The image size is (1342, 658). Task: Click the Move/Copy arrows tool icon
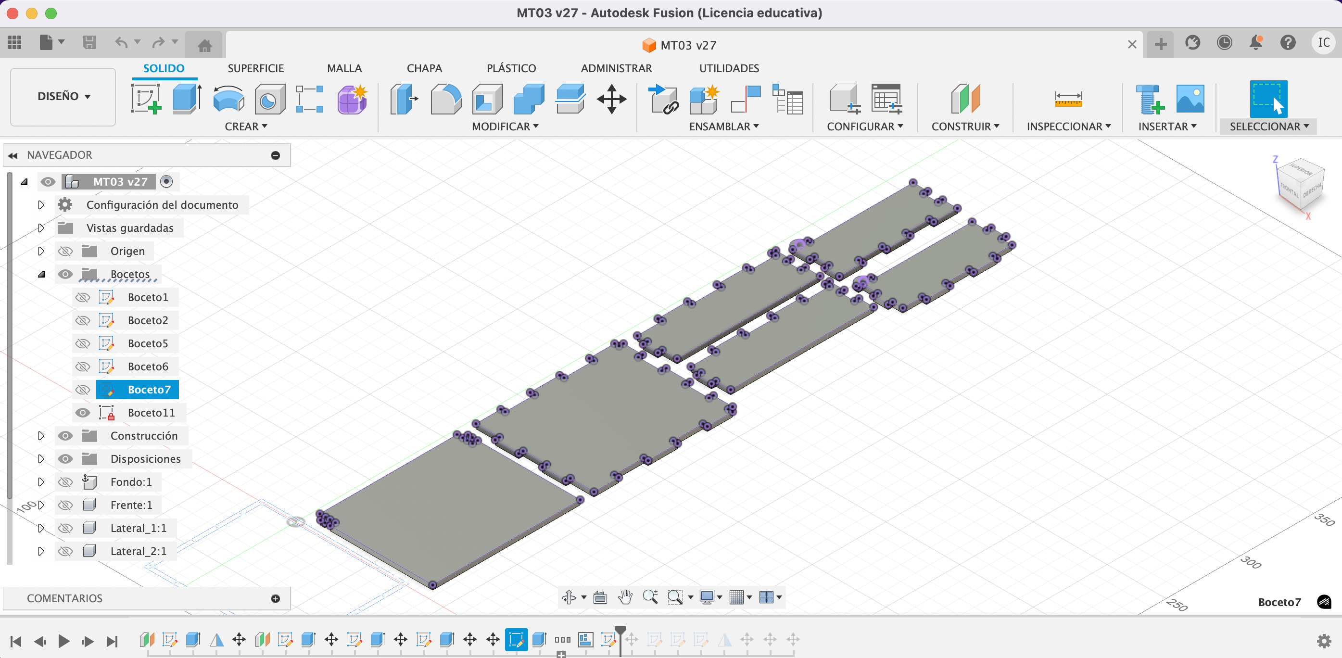(611, 99)
